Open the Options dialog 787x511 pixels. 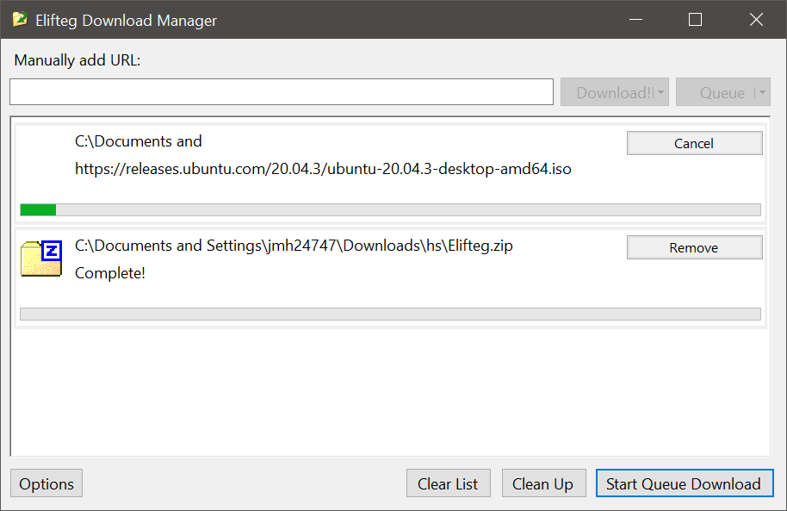(46, 483)
